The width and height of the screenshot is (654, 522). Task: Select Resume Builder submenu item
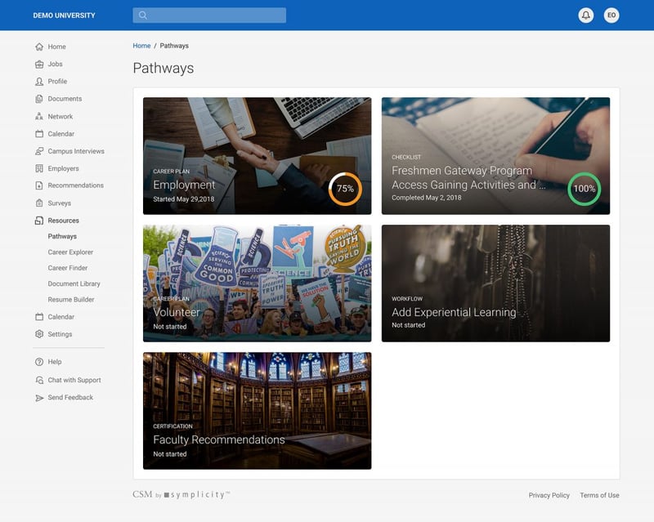70,300
